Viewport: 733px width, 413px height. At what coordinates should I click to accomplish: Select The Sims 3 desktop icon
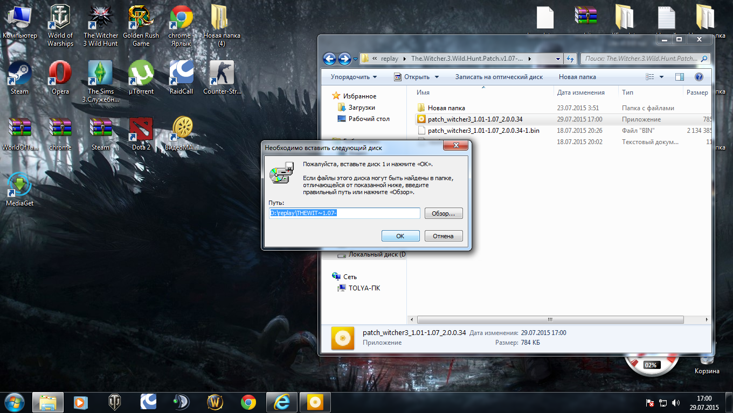(101, 81)
